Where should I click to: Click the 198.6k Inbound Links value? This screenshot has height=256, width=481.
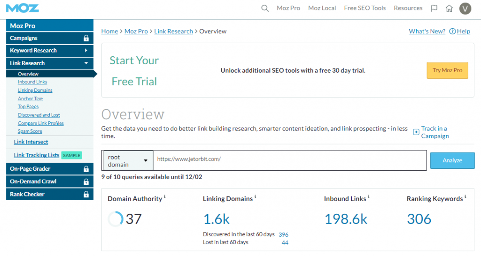pyautogui.click(x=346, y=219)
